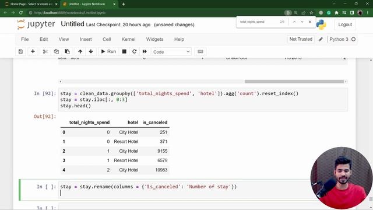Viewport: 373px width, 210px height.
Task: Open browser extensions puzzle icon
Action: (x=336, y=13)
